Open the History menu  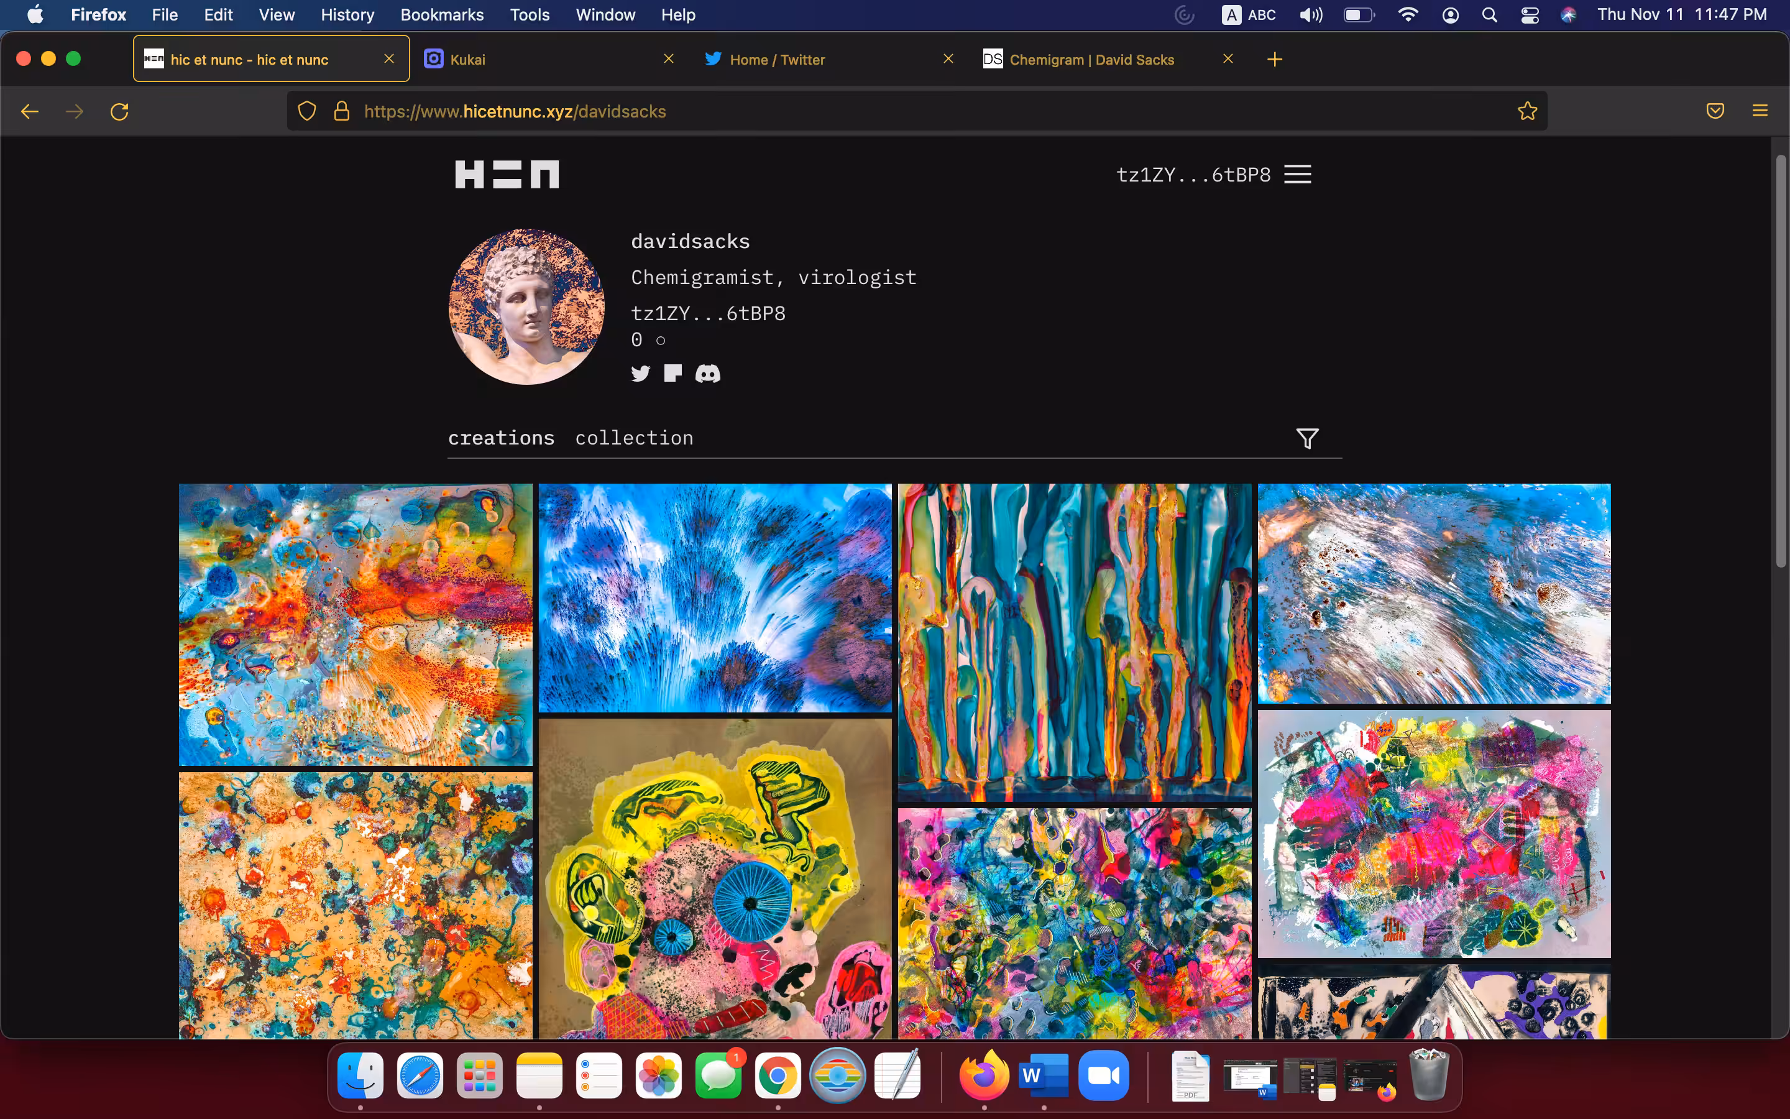pyautogui.click(x=347, y=15)
